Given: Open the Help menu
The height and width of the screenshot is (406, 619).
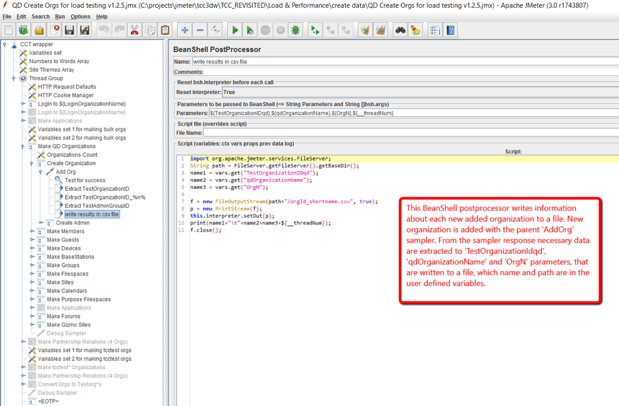Looking at the screenshot, I should coord(102,16).
